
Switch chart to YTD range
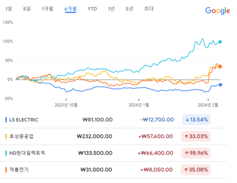coord(92,9)
